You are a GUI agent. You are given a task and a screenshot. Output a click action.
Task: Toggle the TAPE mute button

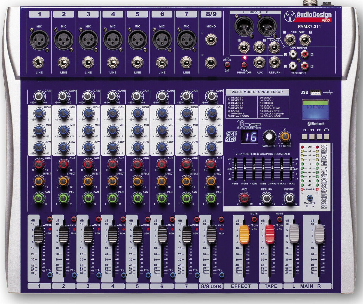279,219
